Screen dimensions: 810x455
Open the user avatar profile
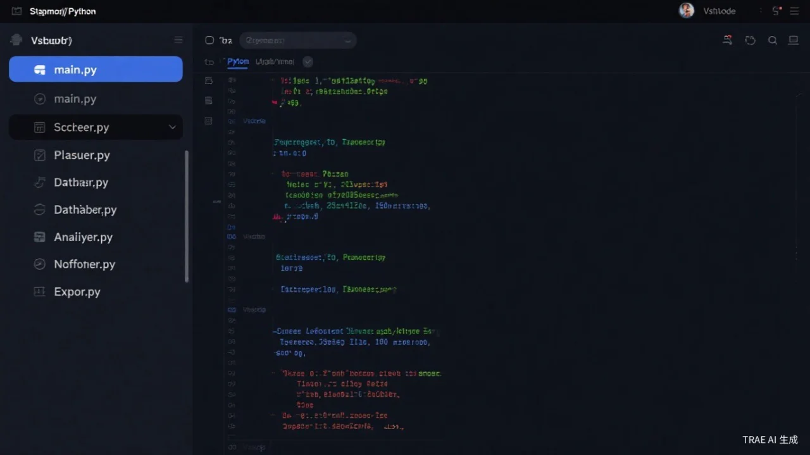(687, 10)
